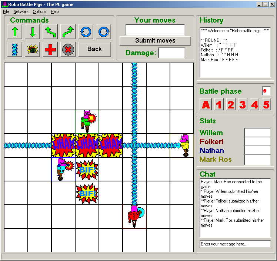The width and height of the screenshot is (277, 261).
Task: Click the '** ROUND 1 **' history line
Action: [x=214, y=40]
